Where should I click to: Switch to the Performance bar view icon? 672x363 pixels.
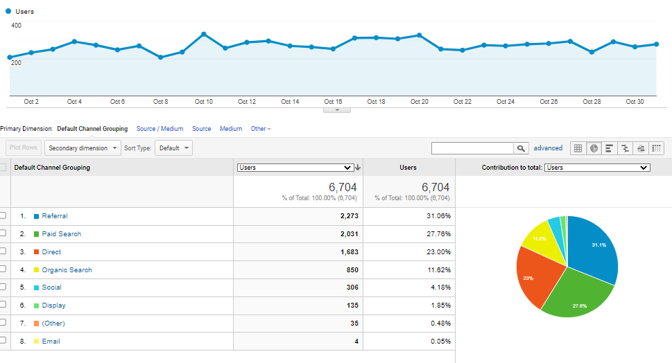pyautogui.click(x=610, y=148)
